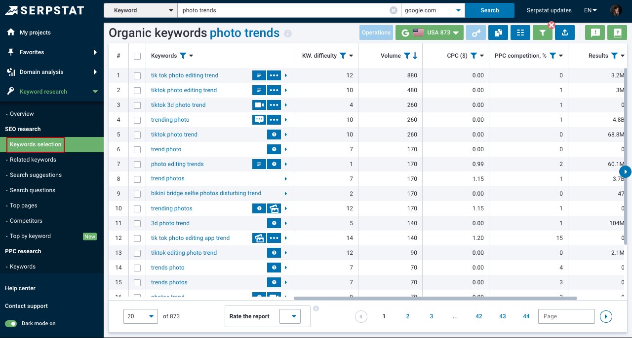Open the green filter toolbar button
This screenshot has width=632, height=338.
click(543, 33)
